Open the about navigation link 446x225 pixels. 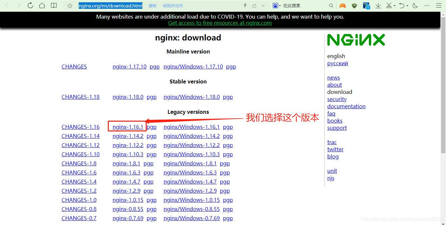coord(334,85)
